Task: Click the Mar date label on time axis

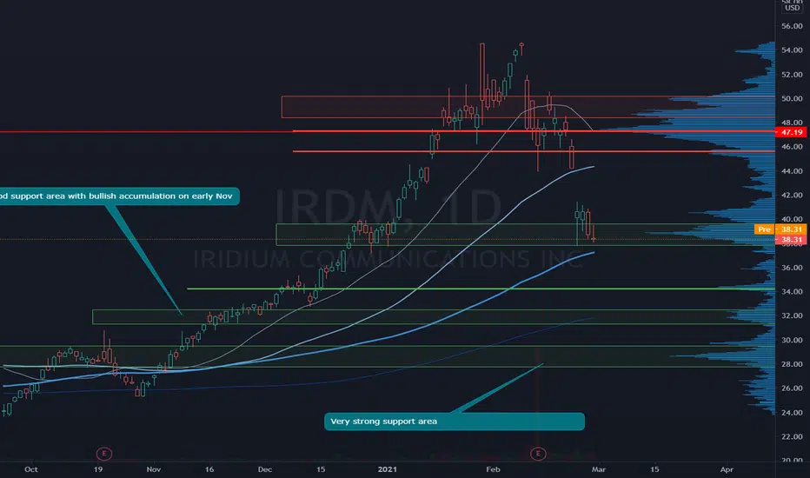Action: [599, 469]
